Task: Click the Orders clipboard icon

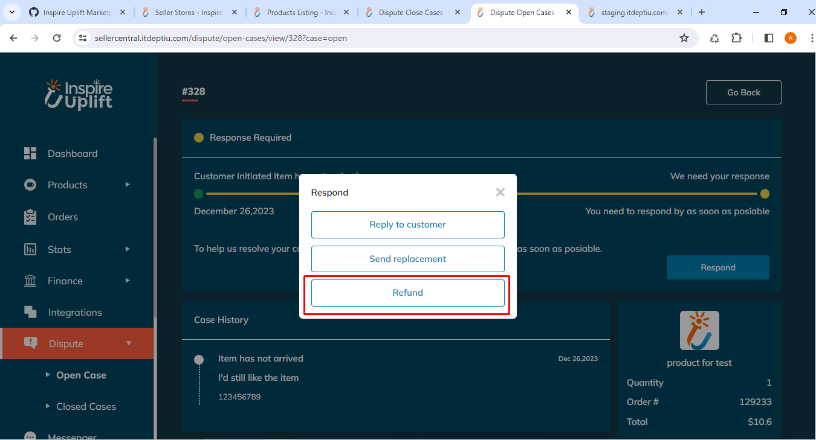Action: tap(30, 217)
